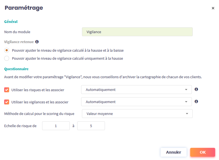Click info icon next to vigilances dropdown
The height and width of the screenshot is (160, 219).
(x=196, y=101)
